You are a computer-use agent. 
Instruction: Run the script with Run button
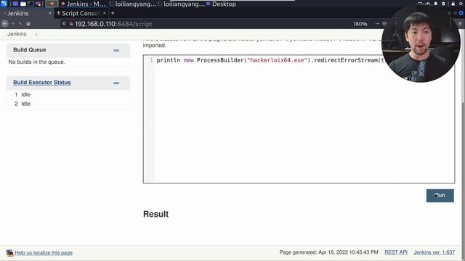pos(440,196)
